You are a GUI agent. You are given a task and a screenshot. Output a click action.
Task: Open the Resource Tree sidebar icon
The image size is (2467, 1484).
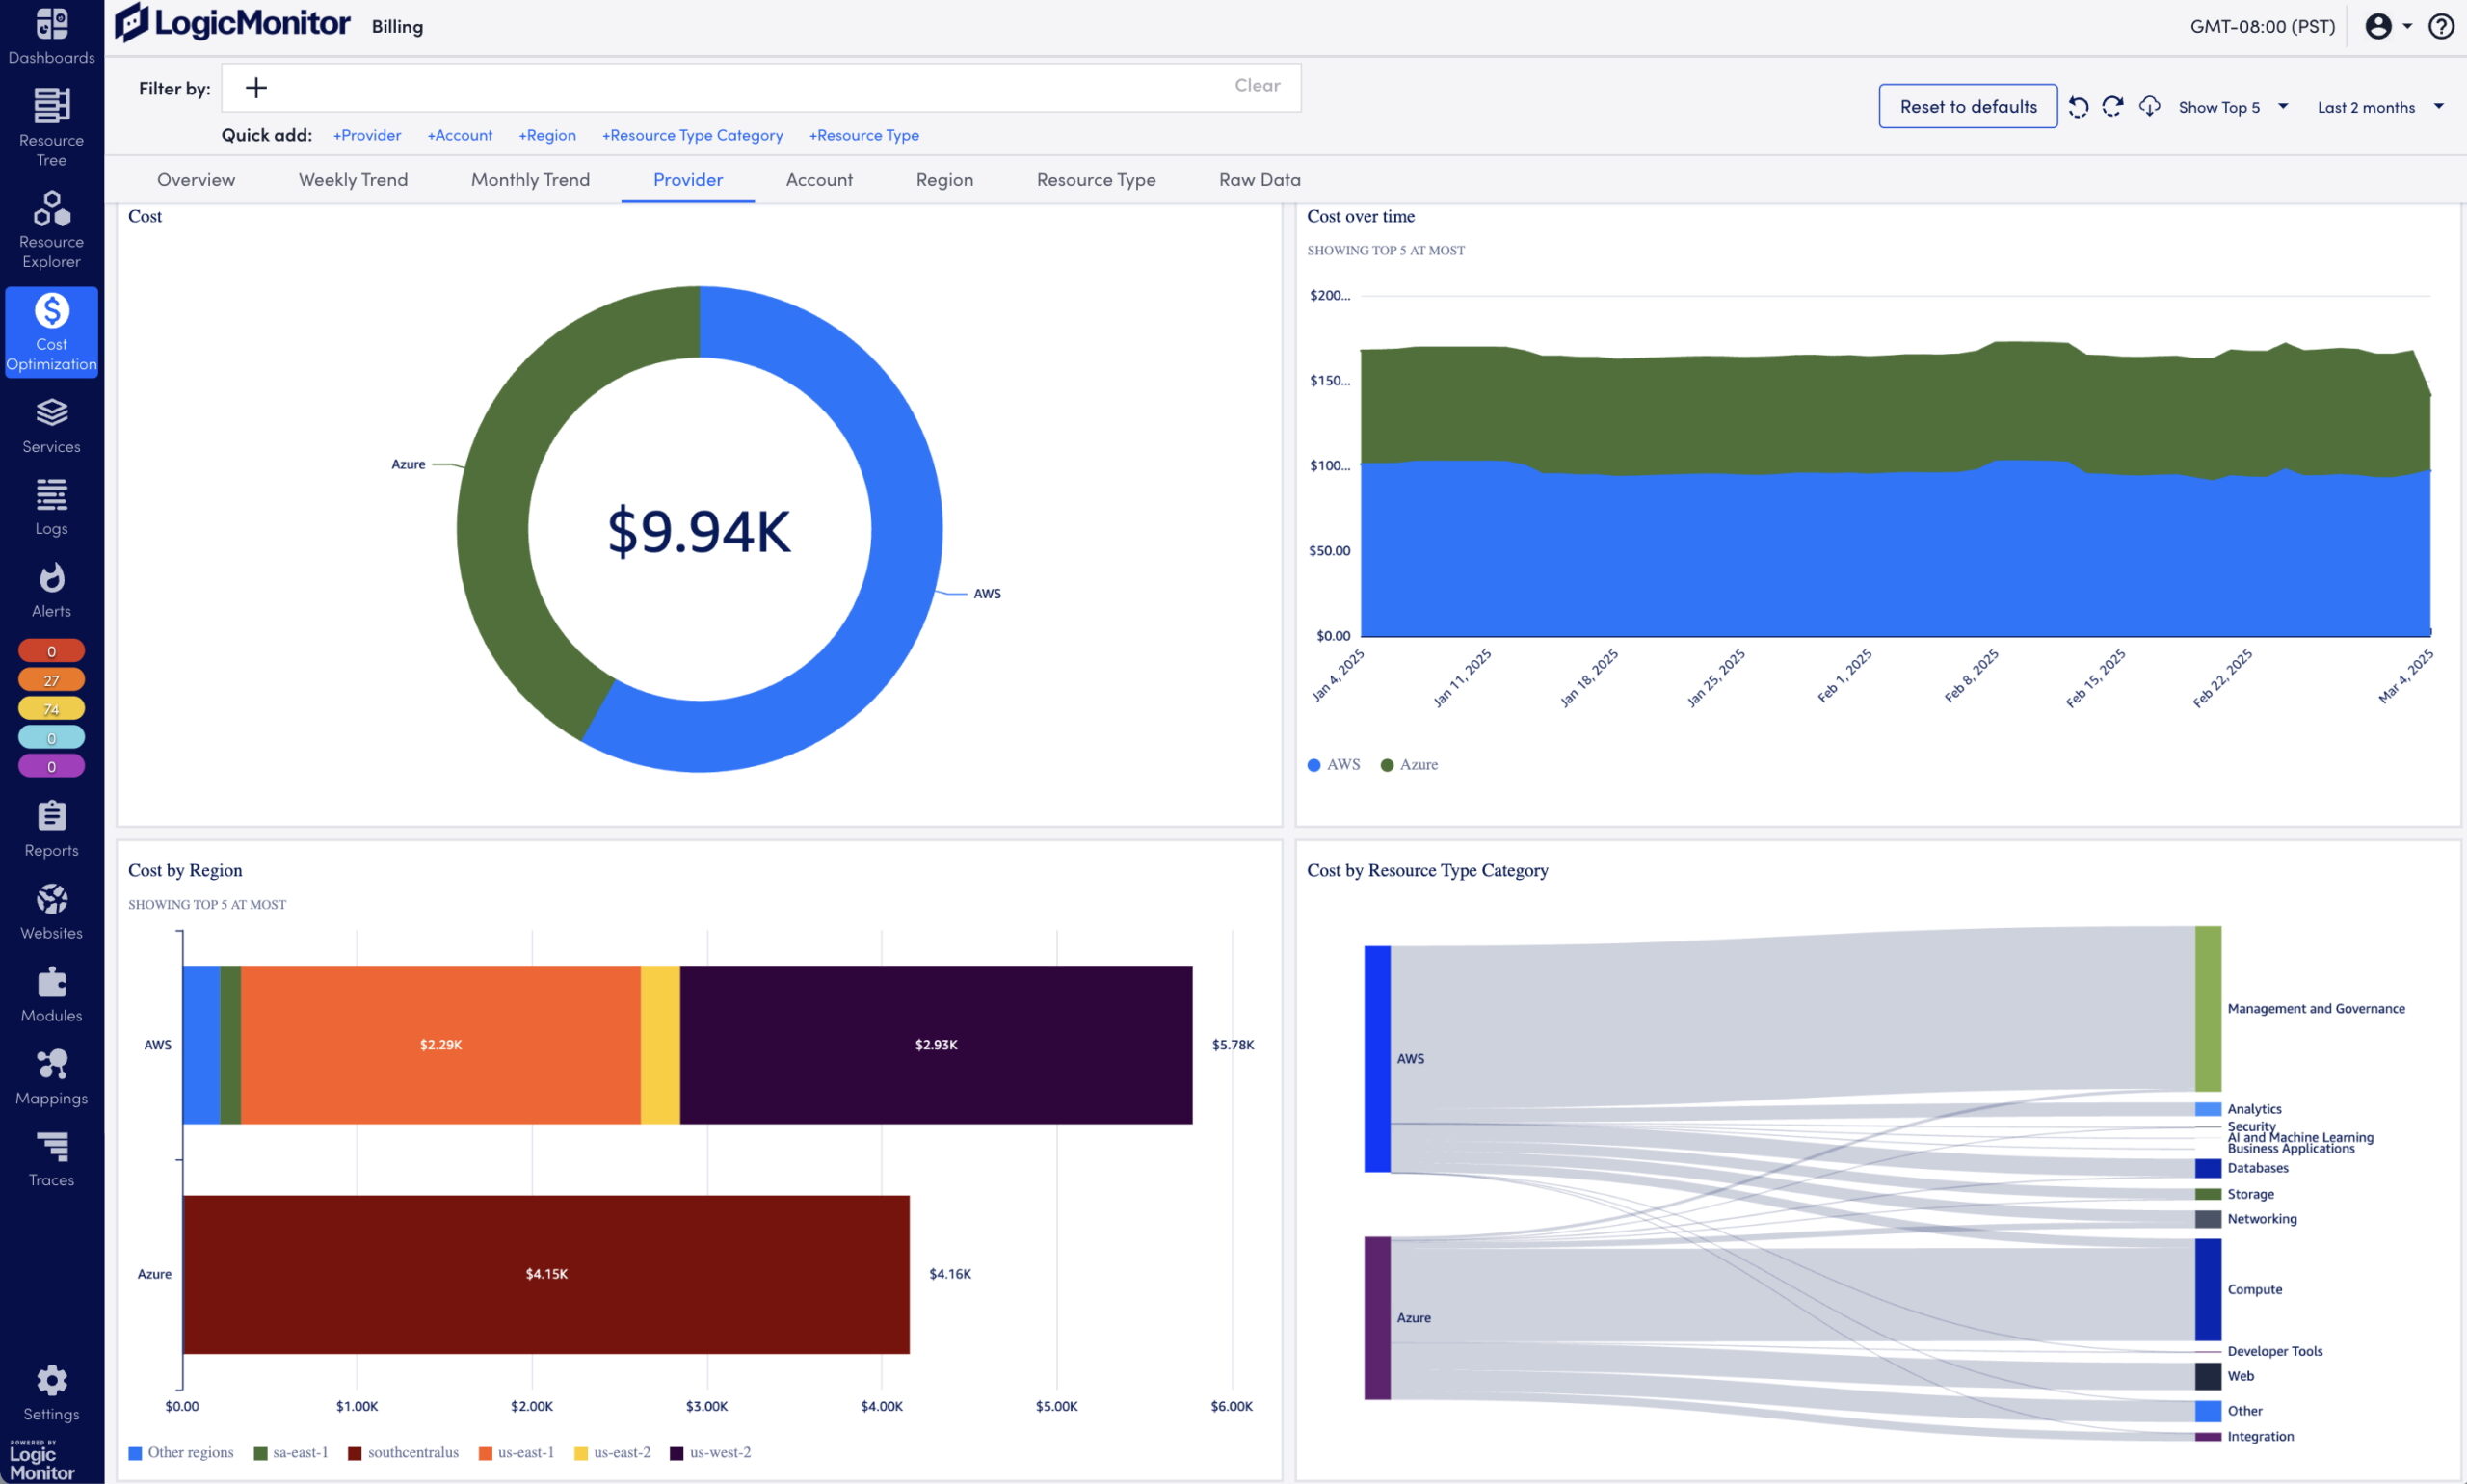tap(51, 106)
